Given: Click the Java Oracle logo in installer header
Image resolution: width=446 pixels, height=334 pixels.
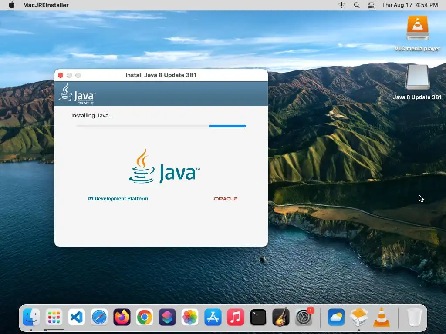Looking at the screenshot, I should pos(77,94).
